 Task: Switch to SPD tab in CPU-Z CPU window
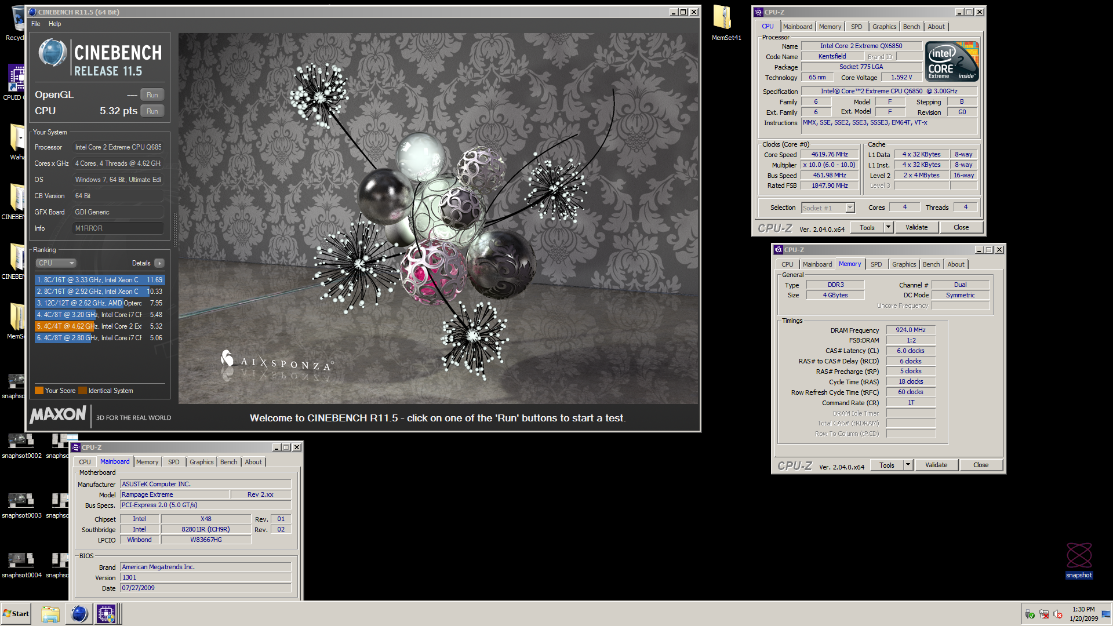coord(856,27)
